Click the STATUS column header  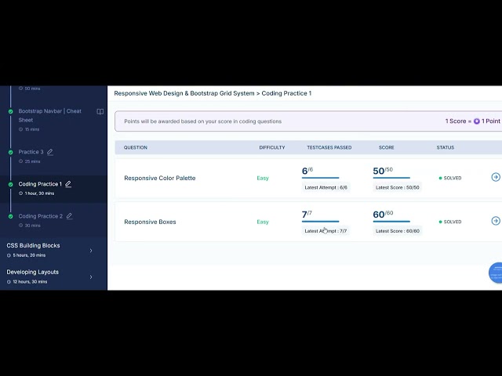coord(446,147)
